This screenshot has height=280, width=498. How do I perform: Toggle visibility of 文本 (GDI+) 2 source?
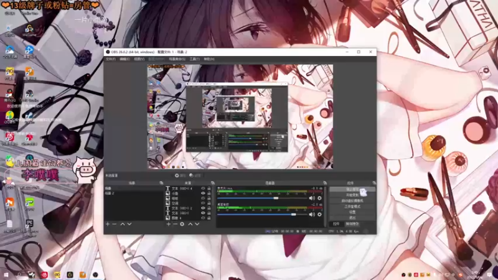coord(203,208)
